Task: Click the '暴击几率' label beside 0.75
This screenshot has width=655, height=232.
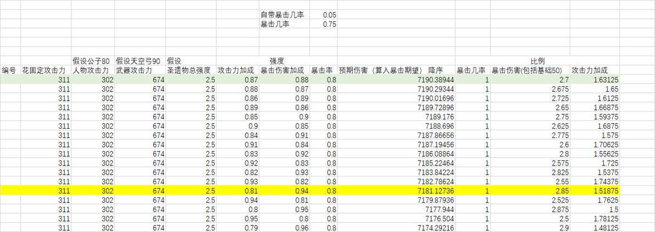Action: [284, 24]
